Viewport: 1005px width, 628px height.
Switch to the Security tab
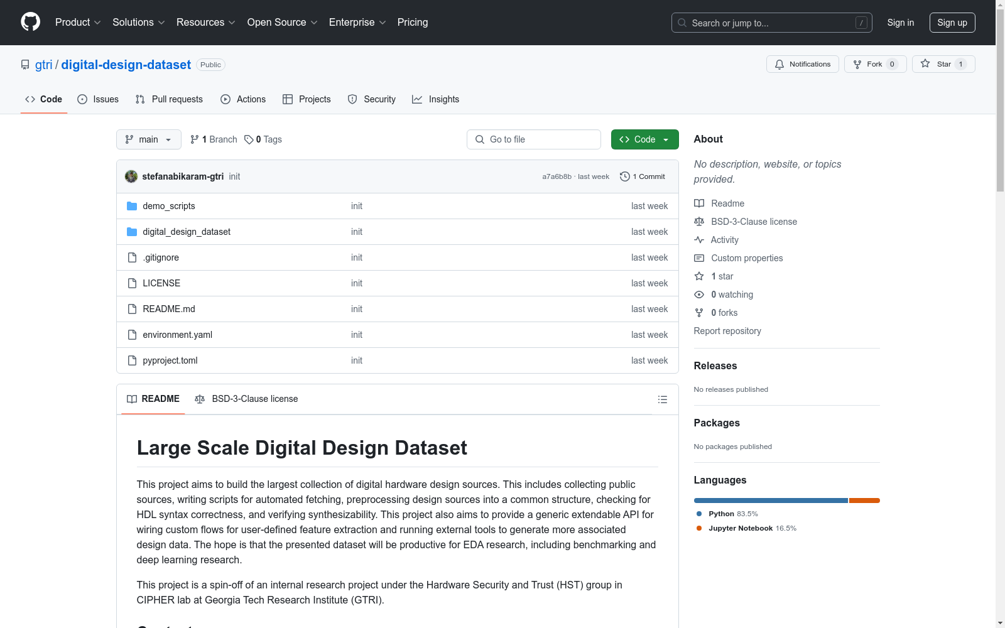(372, 99)
